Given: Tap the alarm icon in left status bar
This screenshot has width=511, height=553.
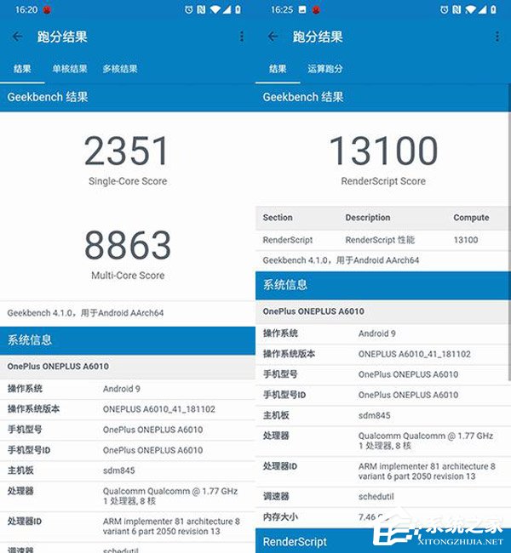Looking at the screenshot, I should tap(189, 9).
